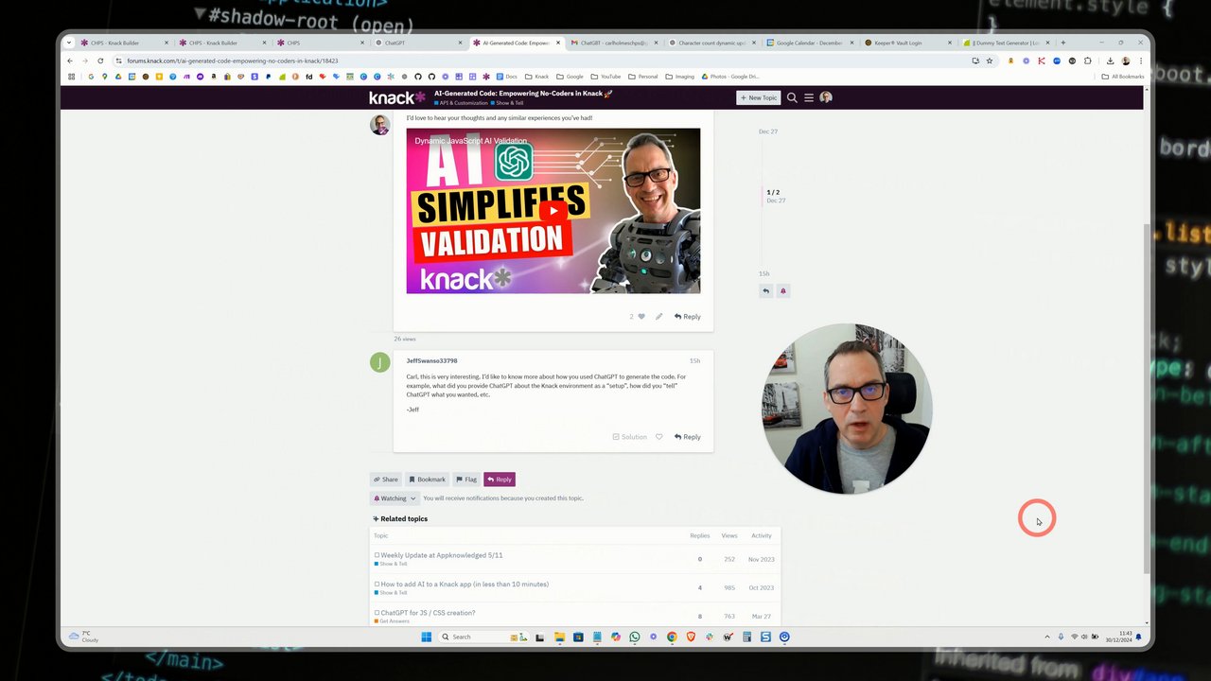Click the New Topic button
Screen dimensions: 1211x681
[759, 97]
